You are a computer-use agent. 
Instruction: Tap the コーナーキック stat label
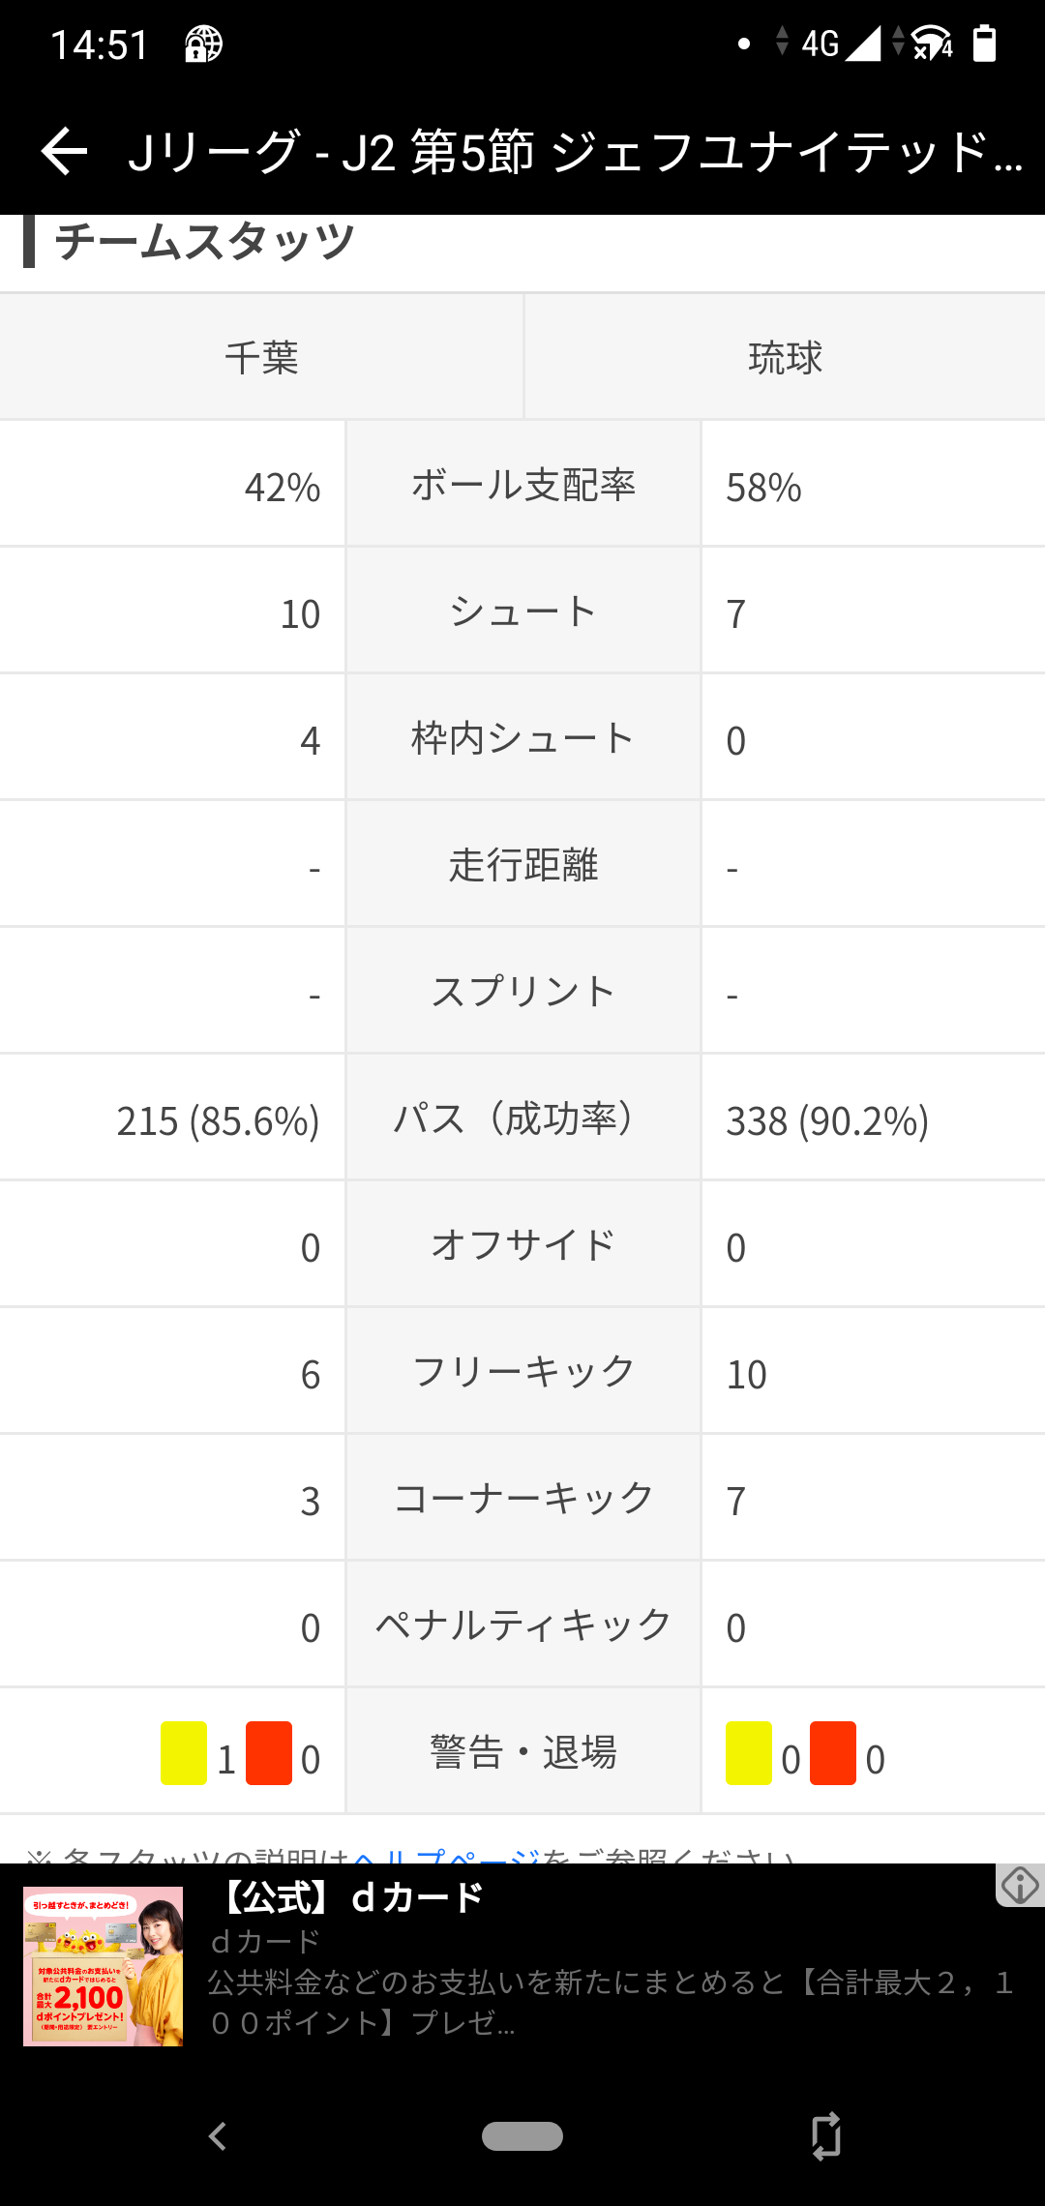click(523, 1498)
